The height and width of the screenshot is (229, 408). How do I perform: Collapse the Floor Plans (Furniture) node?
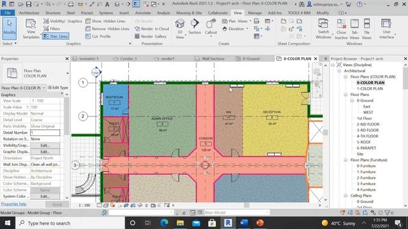click(x=346, y=160)
